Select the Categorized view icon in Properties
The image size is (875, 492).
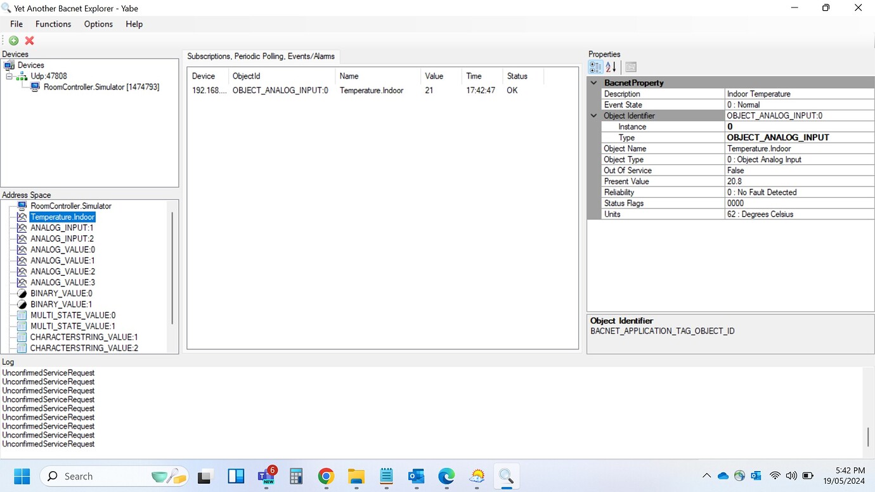coord(595,67)
